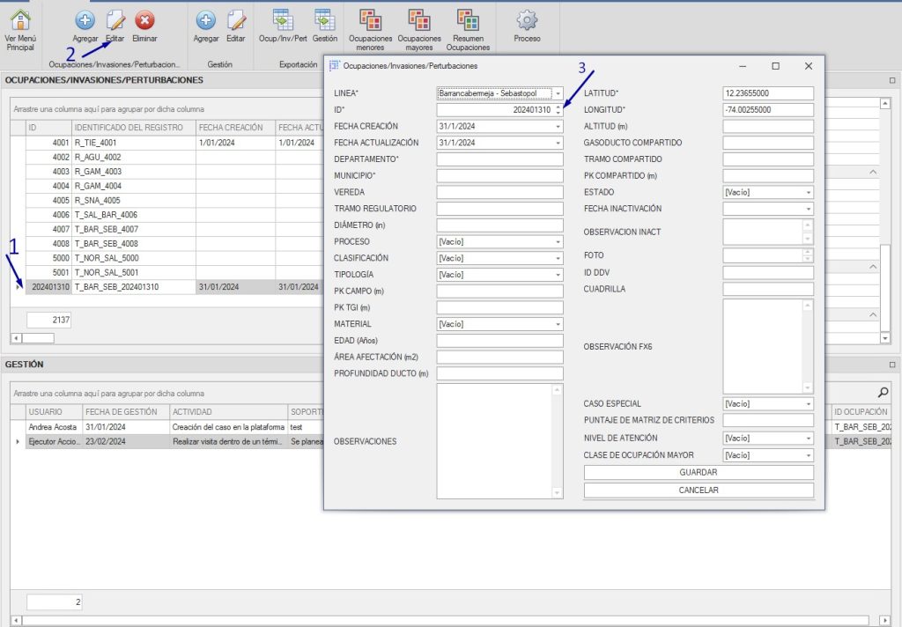Open Ver Menú Principal home icon
Viewport: 902px width, 627px height.
(19, 21)
